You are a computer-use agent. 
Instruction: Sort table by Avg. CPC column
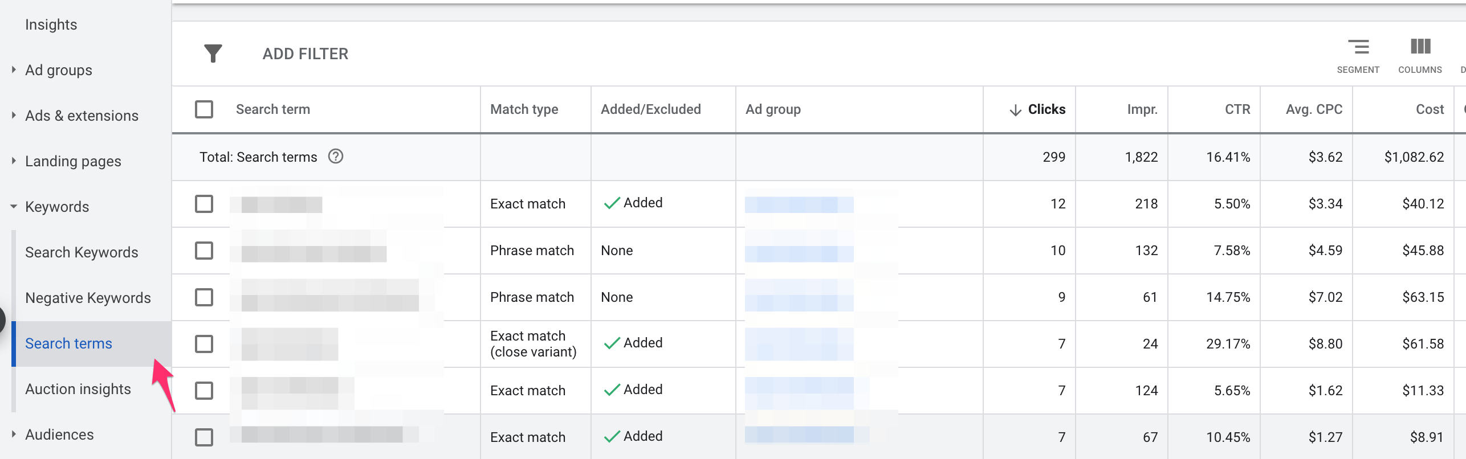tap(1313, 109)
